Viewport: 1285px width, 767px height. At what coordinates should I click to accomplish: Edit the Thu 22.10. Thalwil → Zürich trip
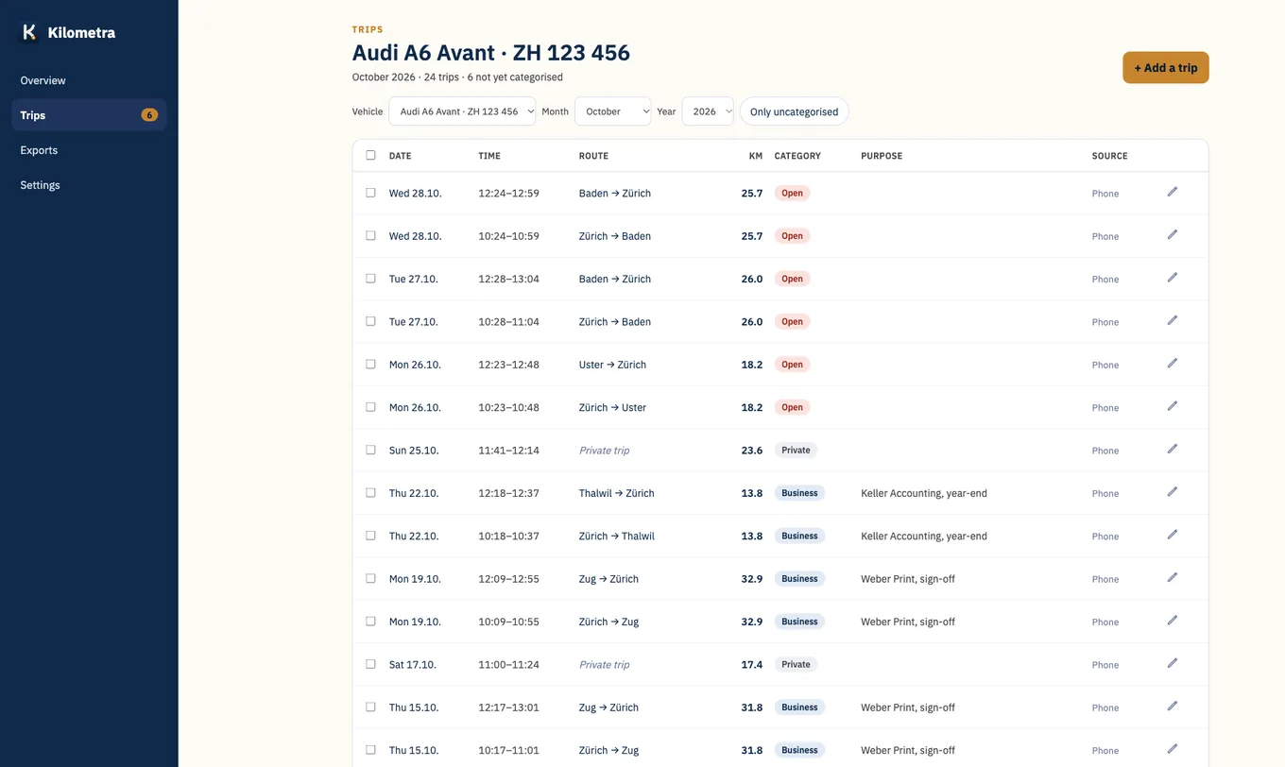coord(1172,492)
